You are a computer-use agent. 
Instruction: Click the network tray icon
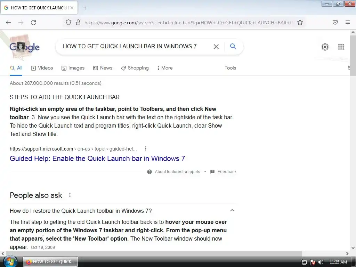[x=304, y=262]
